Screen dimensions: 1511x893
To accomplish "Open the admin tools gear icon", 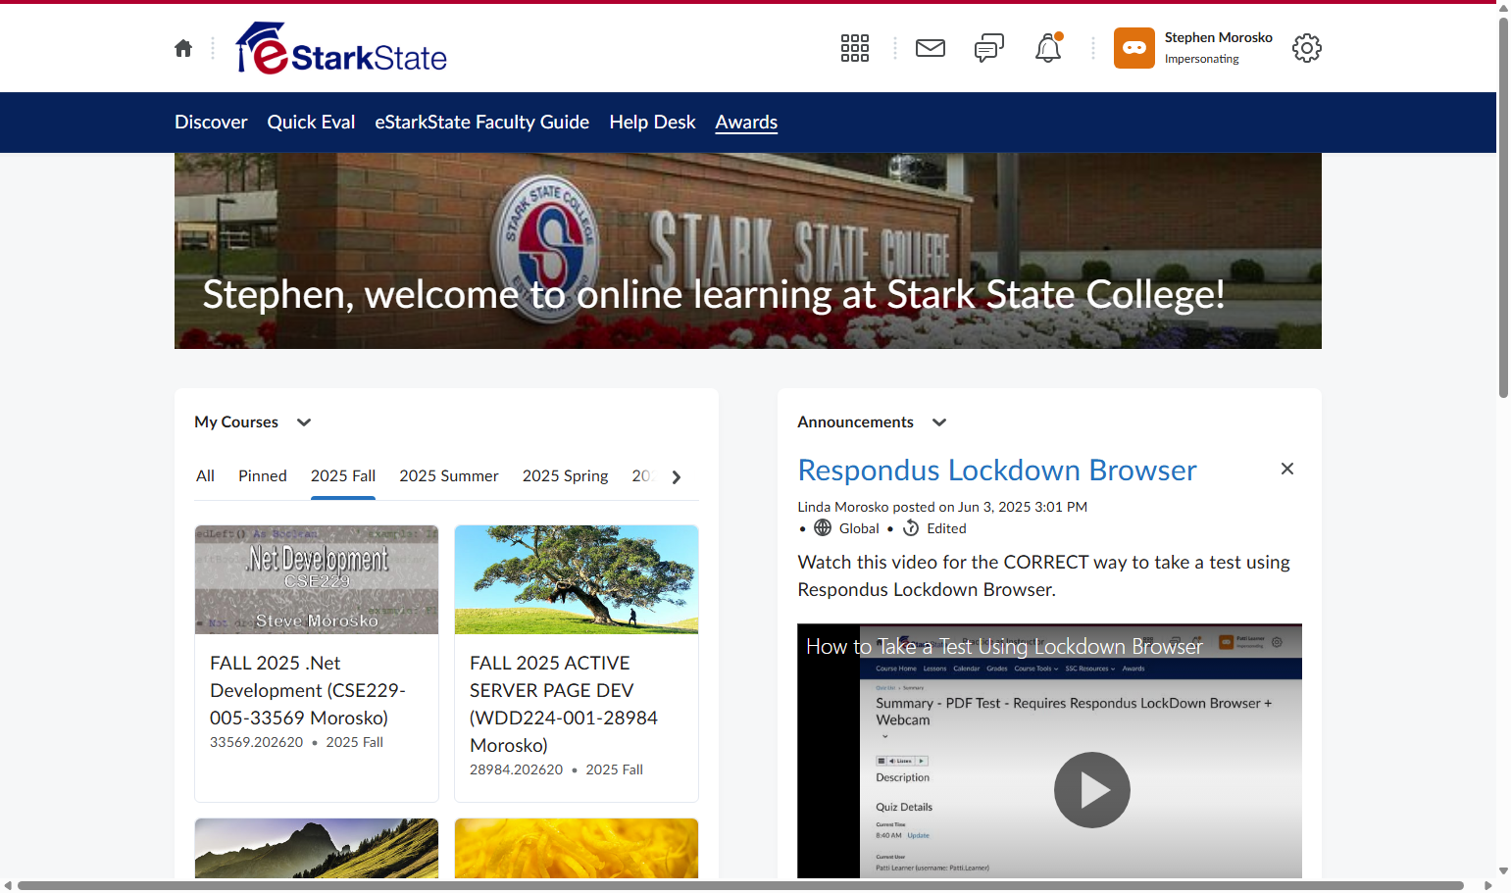I will [x=1307, y=48].
